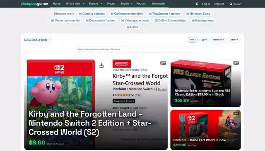Click the Amazon's Choice badge

[x=124, y=101]
